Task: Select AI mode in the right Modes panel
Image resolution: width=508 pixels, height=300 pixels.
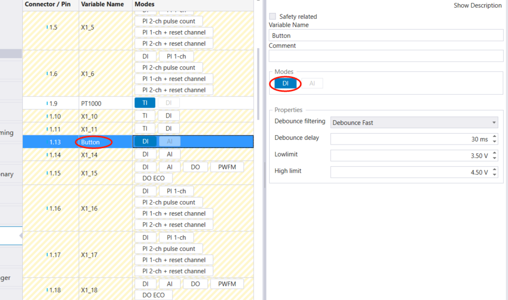Action: (312, 83)
